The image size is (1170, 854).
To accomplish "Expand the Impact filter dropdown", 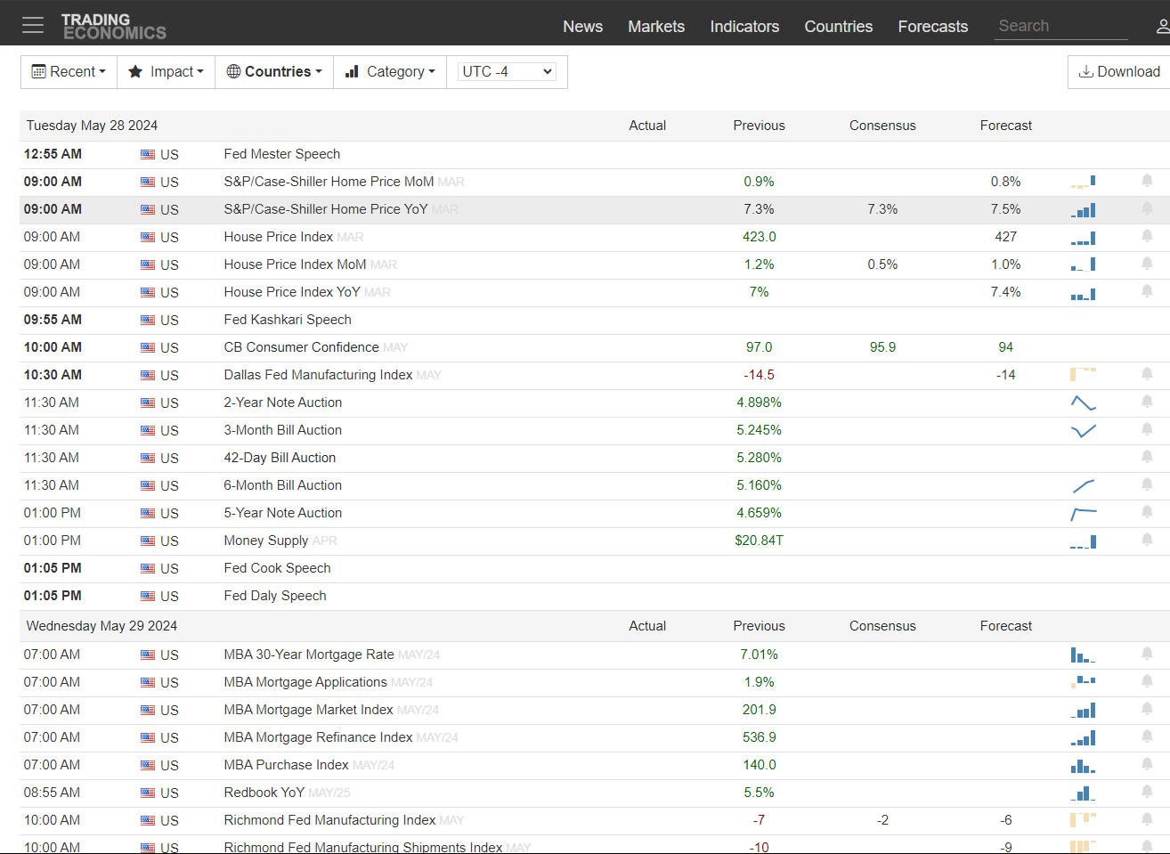I will click(x=167, y=71).
